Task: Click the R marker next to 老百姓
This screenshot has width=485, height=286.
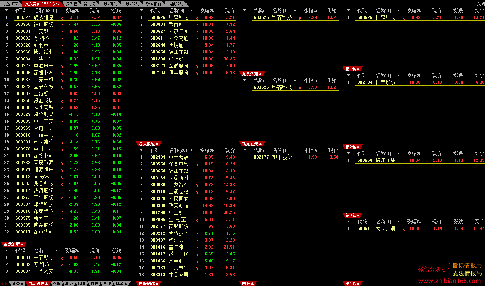Action: [x=197, y=25]
